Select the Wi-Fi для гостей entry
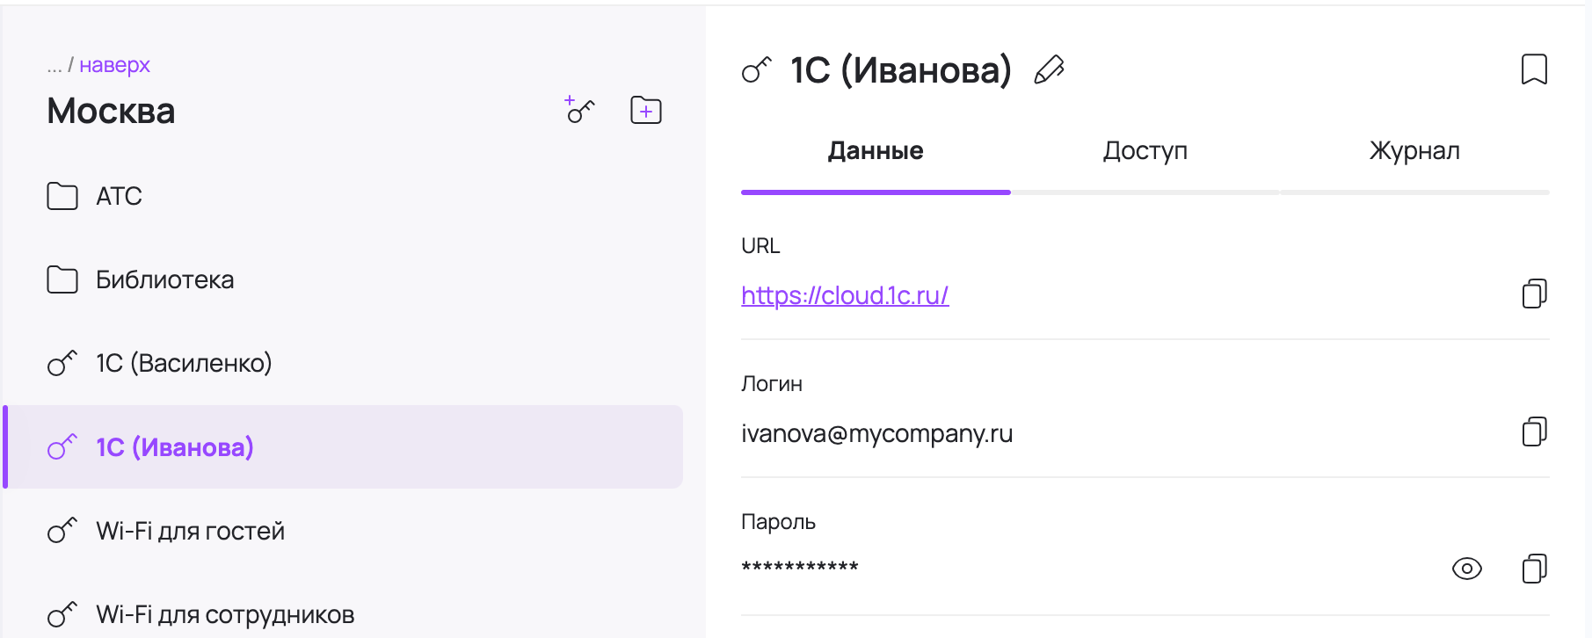Screen dimensions: 1592x638 point(190,531)
